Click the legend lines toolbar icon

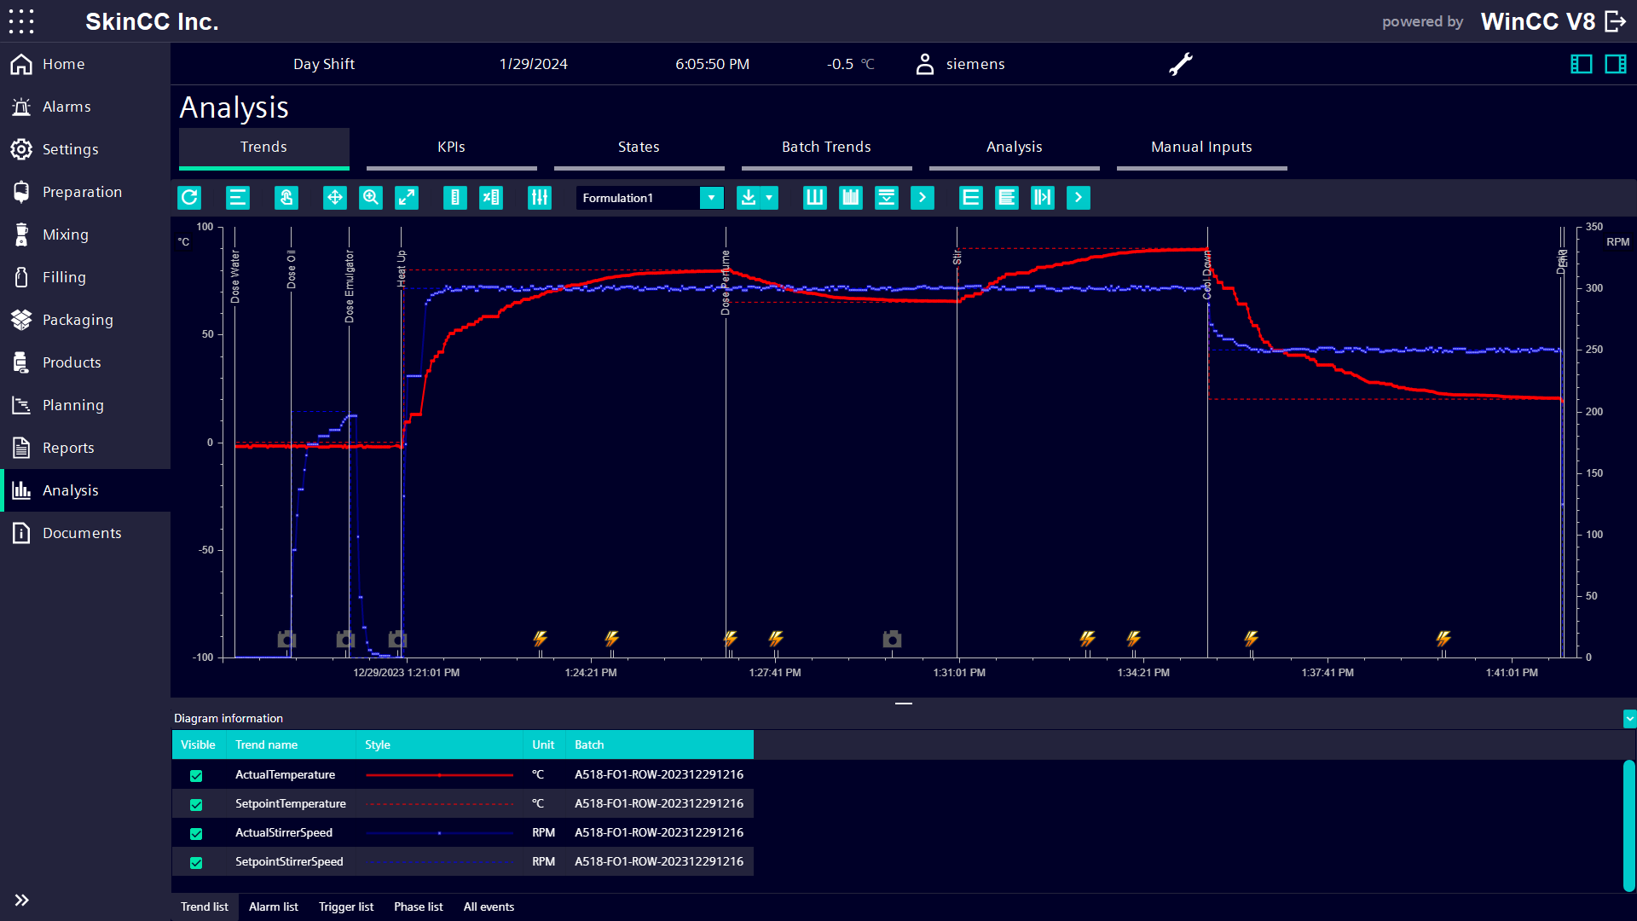click(238, 198)
